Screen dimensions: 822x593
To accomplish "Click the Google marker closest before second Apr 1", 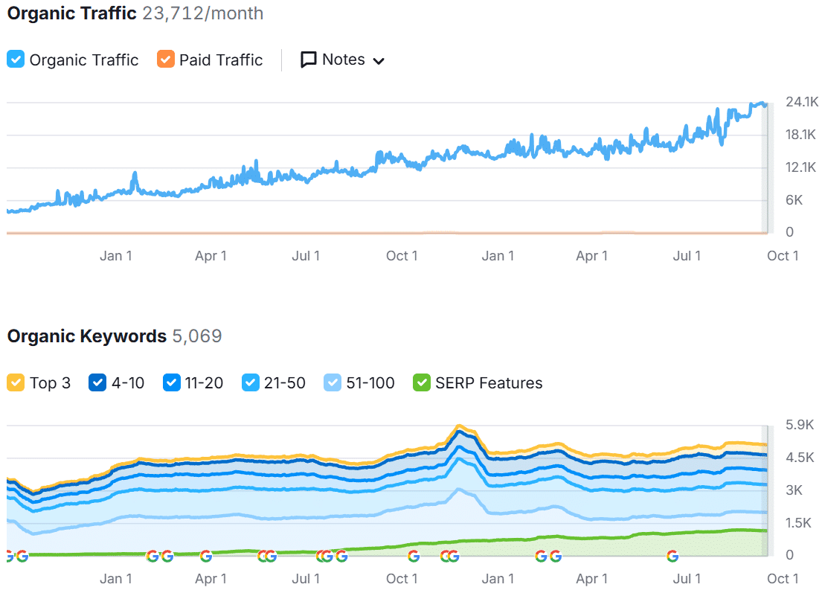I will 555,556.
